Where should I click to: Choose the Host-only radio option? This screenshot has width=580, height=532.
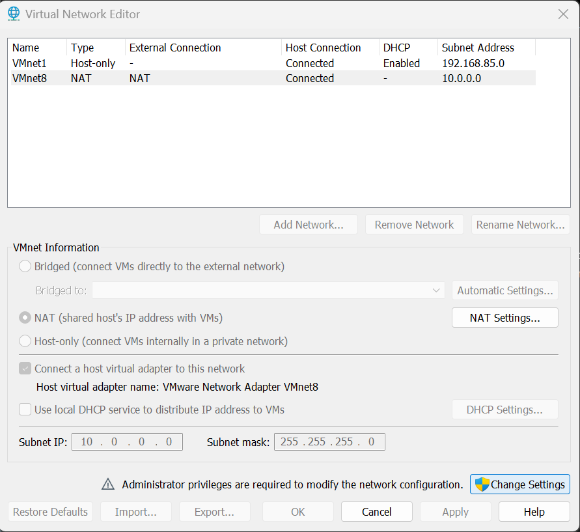point(25,341)
